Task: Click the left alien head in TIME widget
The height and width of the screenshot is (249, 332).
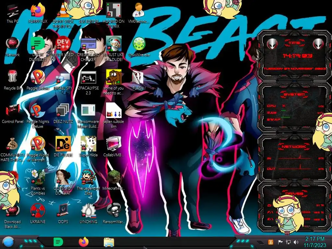Action: (x=272, y=44)
